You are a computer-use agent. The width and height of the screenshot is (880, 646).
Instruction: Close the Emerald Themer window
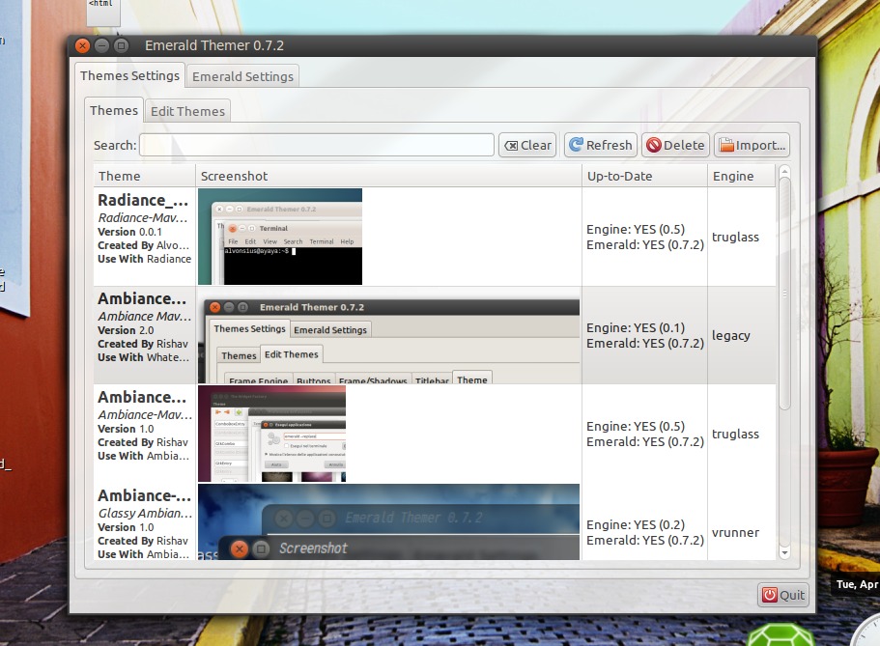tap(82, 45)
